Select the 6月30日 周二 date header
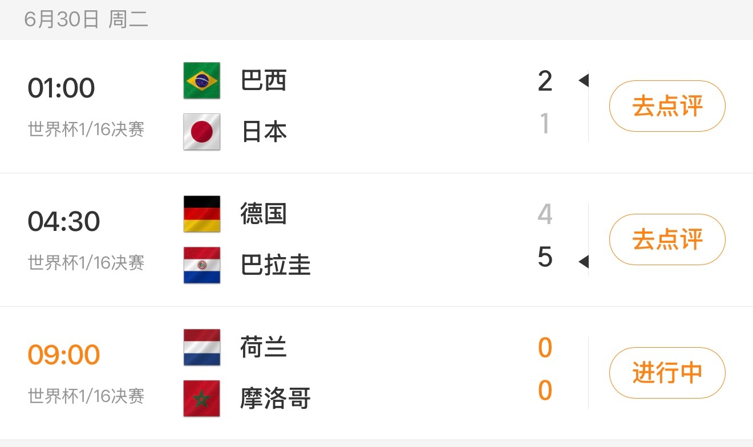 [x=86, y=19]
